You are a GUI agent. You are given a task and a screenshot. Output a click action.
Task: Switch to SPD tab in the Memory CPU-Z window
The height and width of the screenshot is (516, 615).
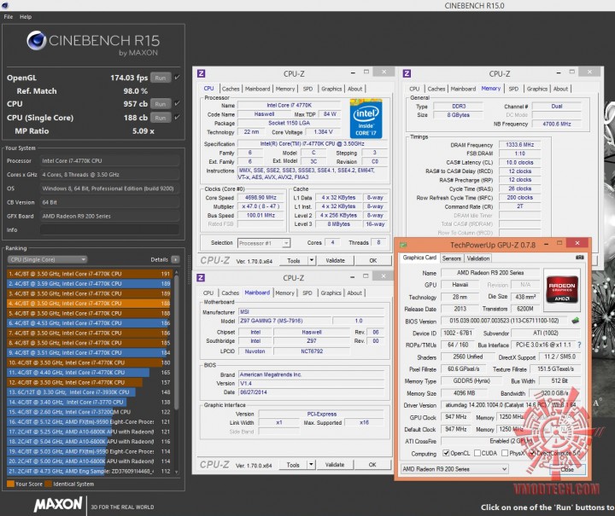point(513,89)
